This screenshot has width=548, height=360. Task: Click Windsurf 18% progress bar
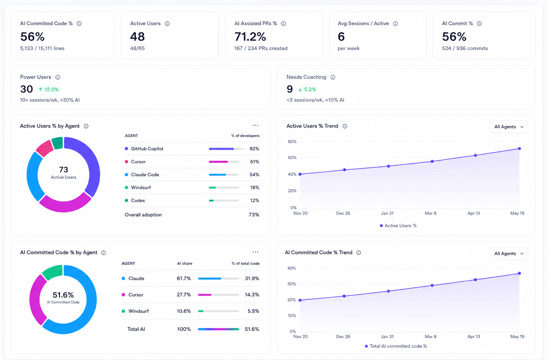point(224,188)
